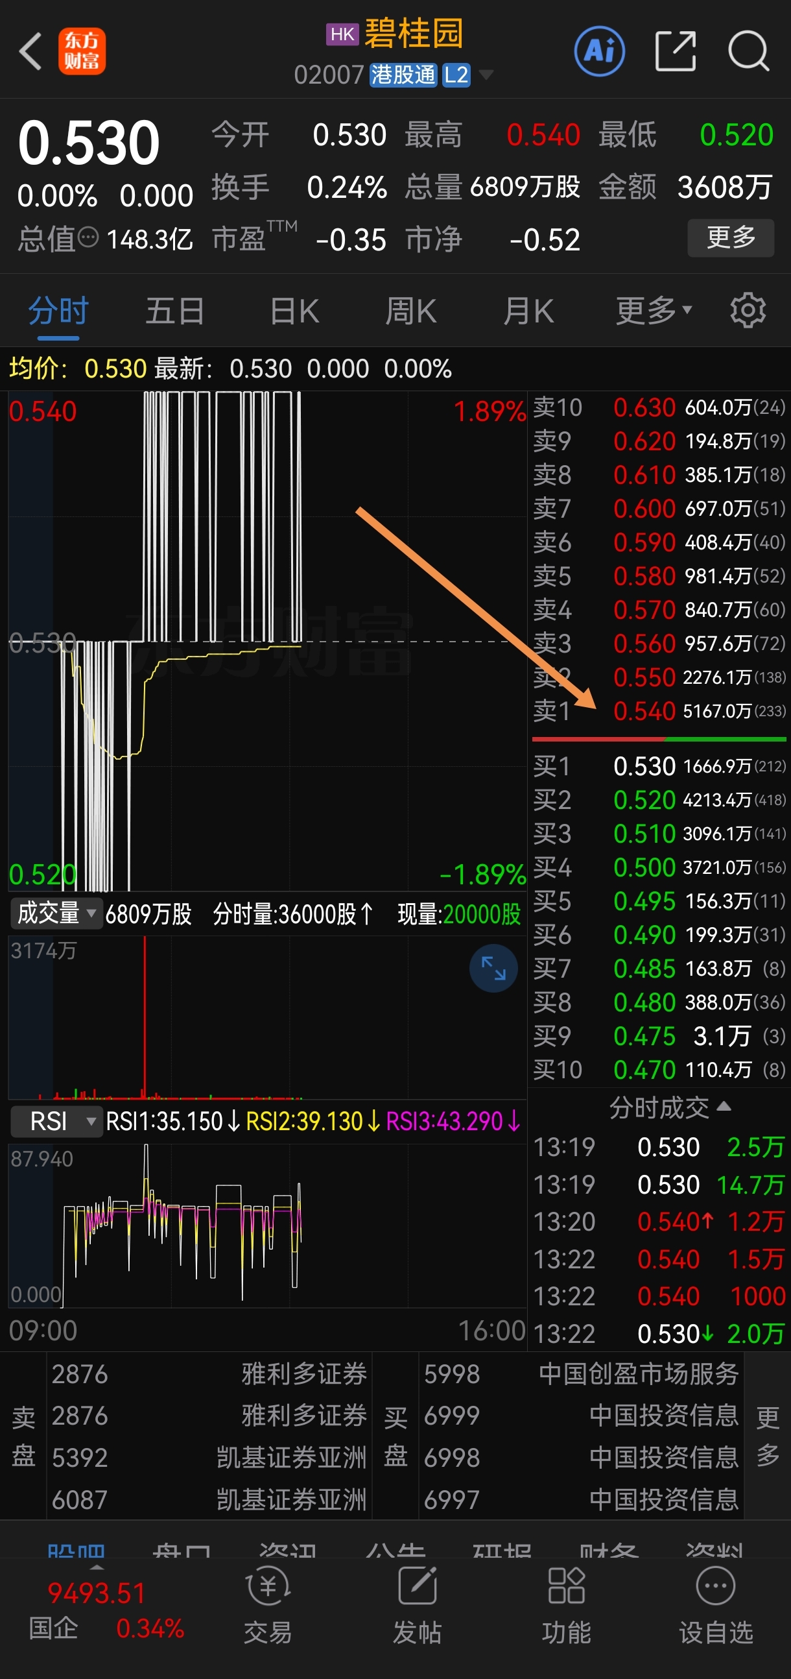This screenshot has height=1679, width=791.
Task: Expand chart to fullscreen
Action: click(x=493, y=968)
